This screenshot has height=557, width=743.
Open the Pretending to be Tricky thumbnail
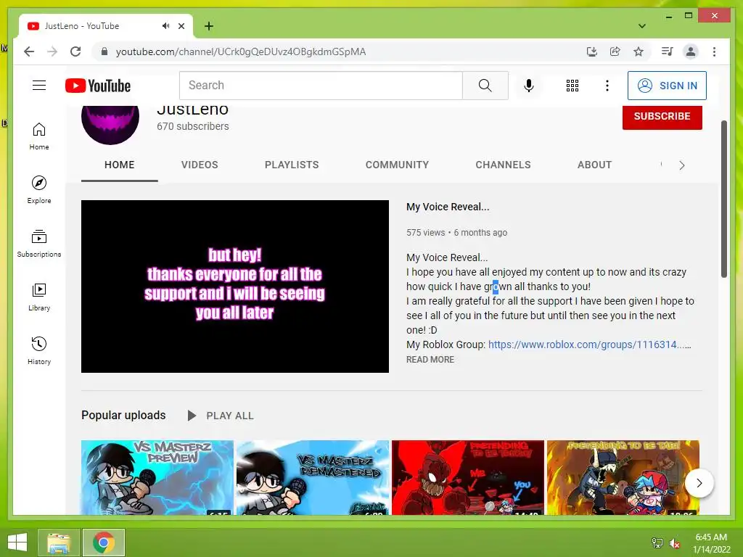coord(468,477)
